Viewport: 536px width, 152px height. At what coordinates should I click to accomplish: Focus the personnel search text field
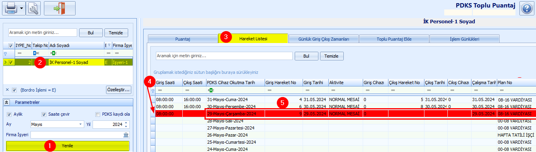[x=43, y=32]
